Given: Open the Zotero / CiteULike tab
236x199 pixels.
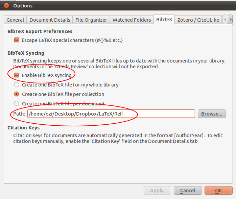Looking at the screenshot, I should (x=198, y=20).
